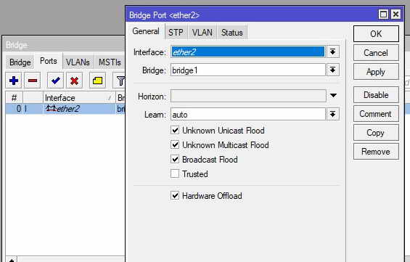Screen dimensions: 410x262
Task: Toggle Unknown Unicast Flood checkbox
Action: pyautogui.click(x=175, y=130)
